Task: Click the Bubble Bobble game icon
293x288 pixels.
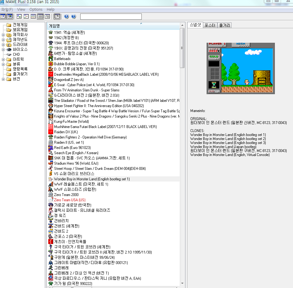Action: pyautogui.click(x=51, y=64)
